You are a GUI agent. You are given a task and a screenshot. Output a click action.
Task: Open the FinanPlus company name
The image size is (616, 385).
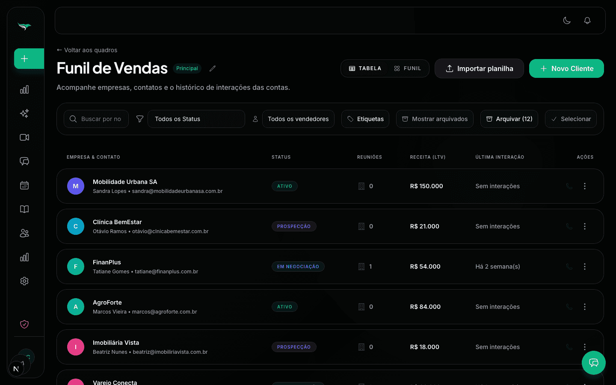tap(107, 262)
